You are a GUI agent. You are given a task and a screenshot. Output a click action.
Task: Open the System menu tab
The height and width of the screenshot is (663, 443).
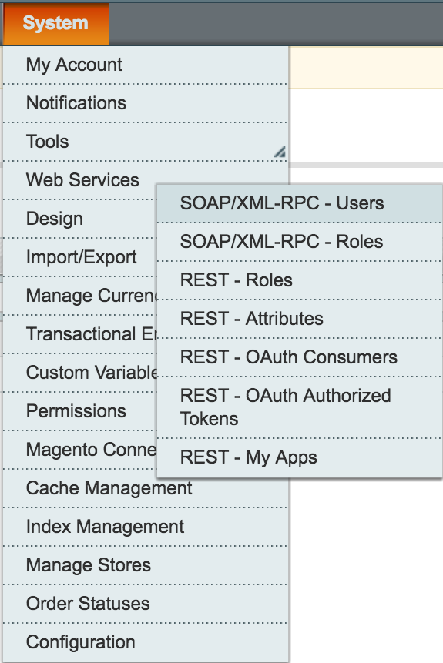click(x=55, y=24)
